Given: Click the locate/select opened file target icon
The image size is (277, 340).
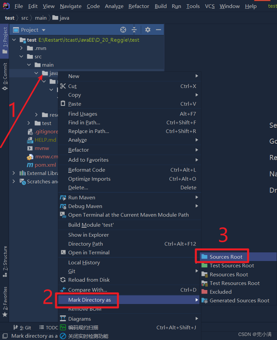Looking at the screenshot, I should [123, 30].
